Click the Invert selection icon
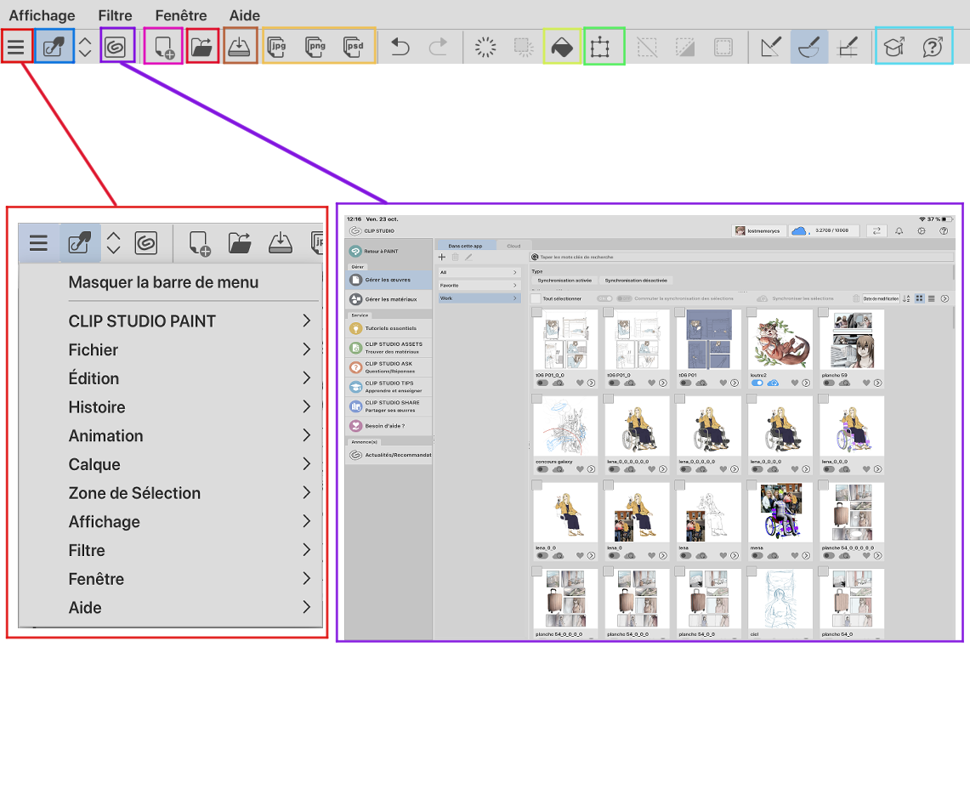 685,47
